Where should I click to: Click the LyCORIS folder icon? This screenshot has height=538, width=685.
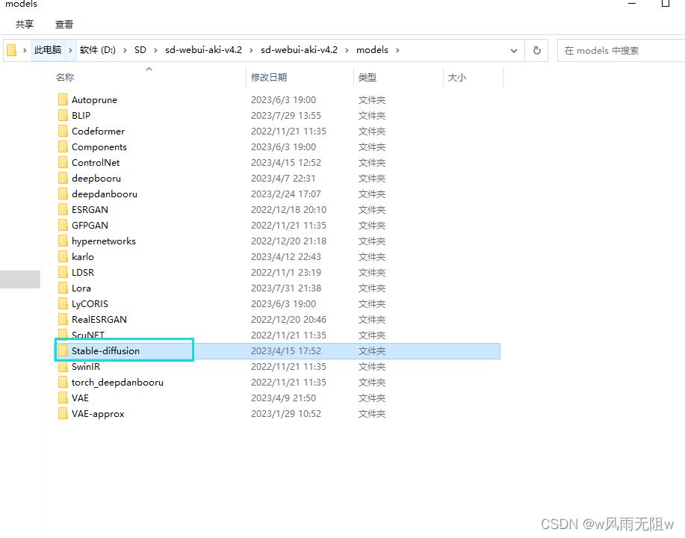coord(63,304)
